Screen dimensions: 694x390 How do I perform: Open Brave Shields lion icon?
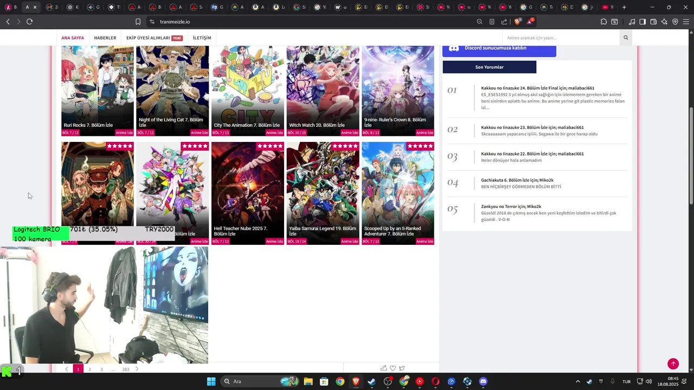(517, 22)
